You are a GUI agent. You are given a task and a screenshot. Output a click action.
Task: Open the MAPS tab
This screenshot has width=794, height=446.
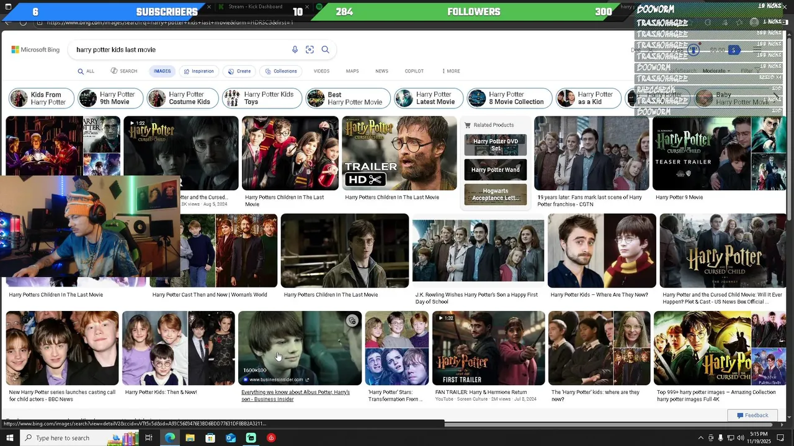[352, 71]
